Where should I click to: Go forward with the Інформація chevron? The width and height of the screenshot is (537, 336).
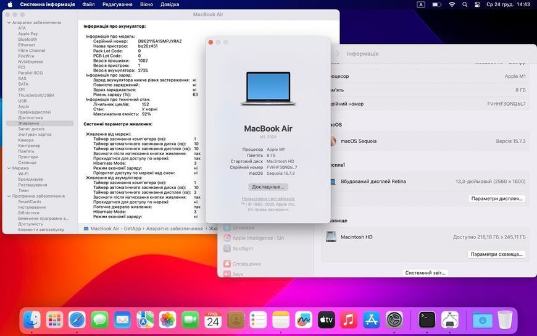tap(338, 54)
